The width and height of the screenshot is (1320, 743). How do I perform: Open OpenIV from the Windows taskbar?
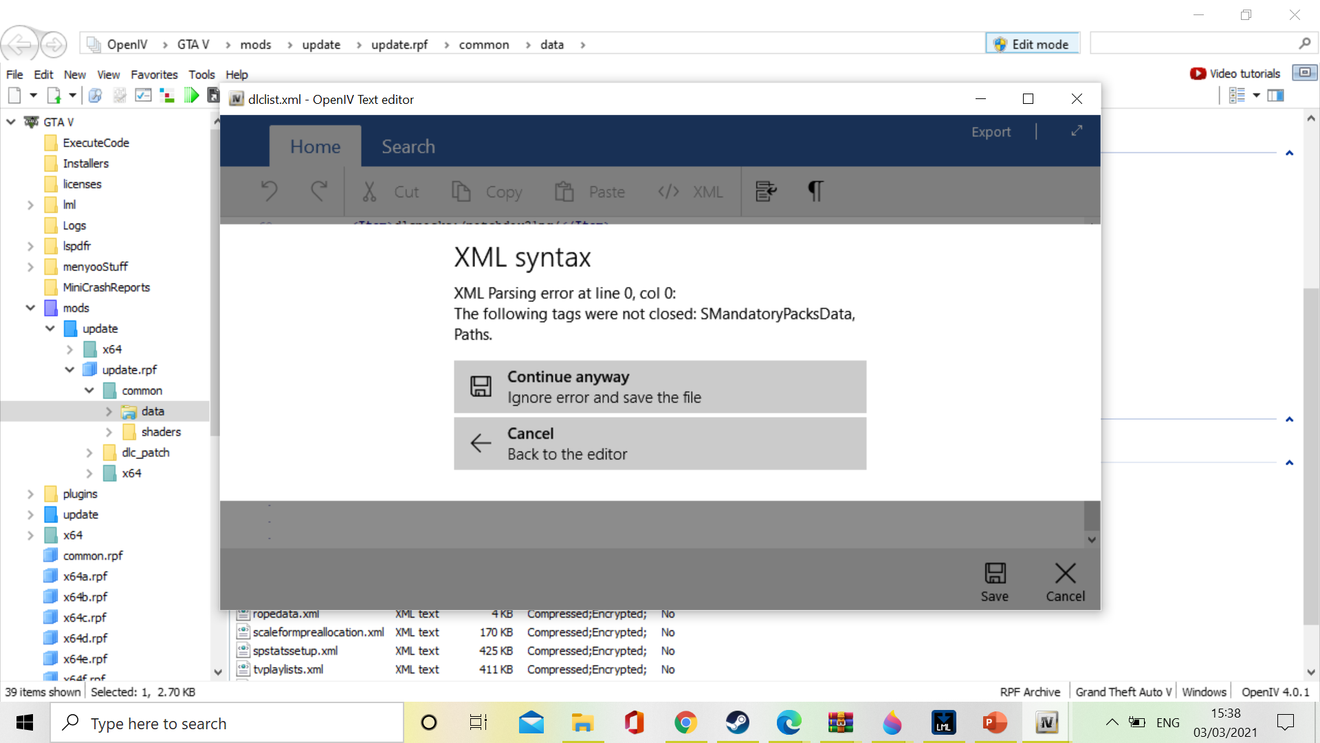[x=1046, y=723]
